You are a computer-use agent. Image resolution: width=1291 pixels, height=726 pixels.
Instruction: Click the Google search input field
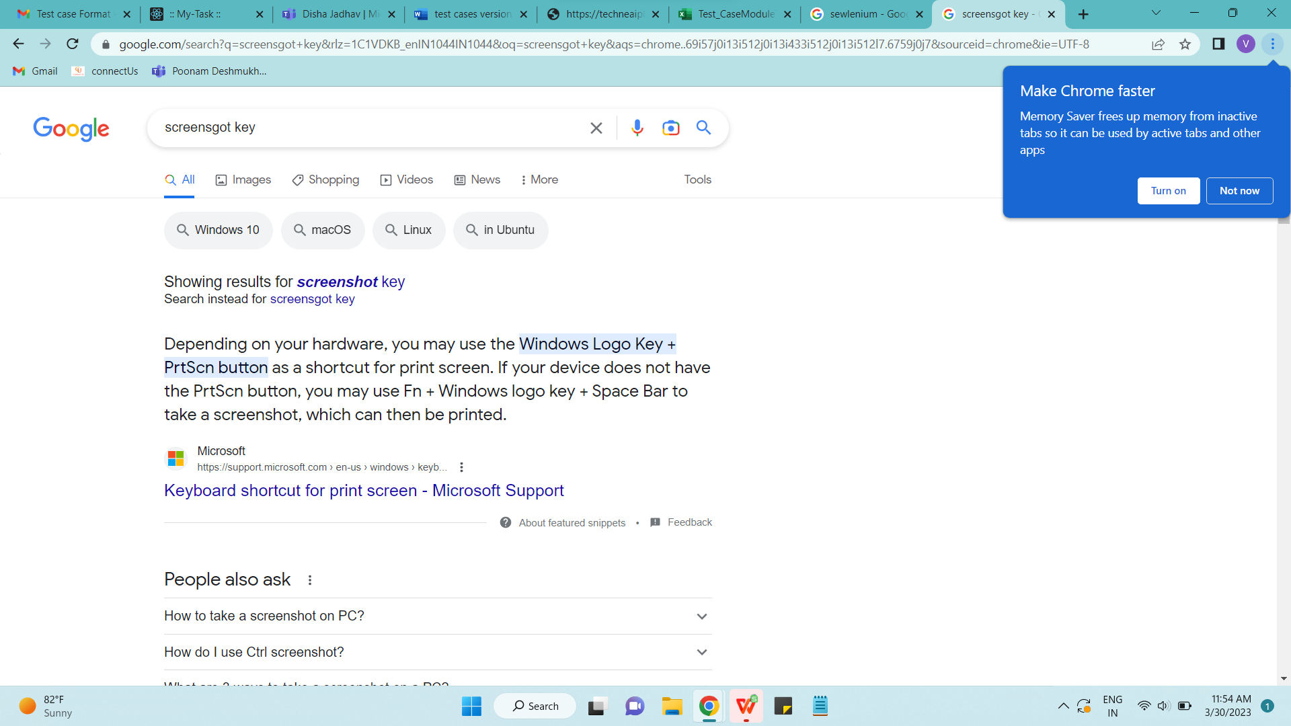[x=370, y=128]
